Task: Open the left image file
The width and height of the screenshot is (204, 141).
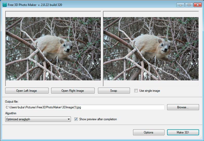Action: [x=27, y=90]
